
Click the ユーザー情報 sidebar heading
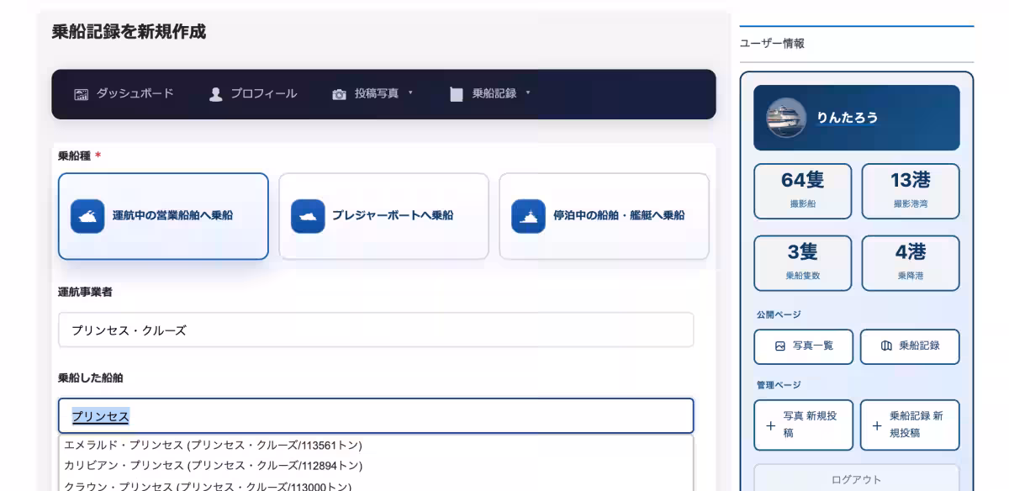tap(772, 44)
